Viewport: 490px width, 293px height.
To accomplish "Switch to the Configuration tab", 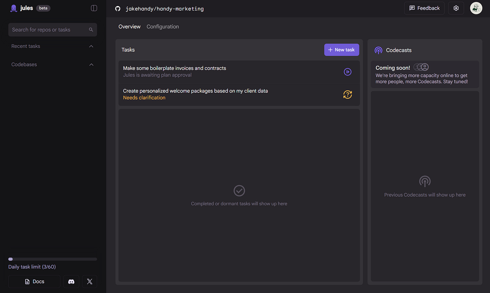I will (x=163, y=27).
